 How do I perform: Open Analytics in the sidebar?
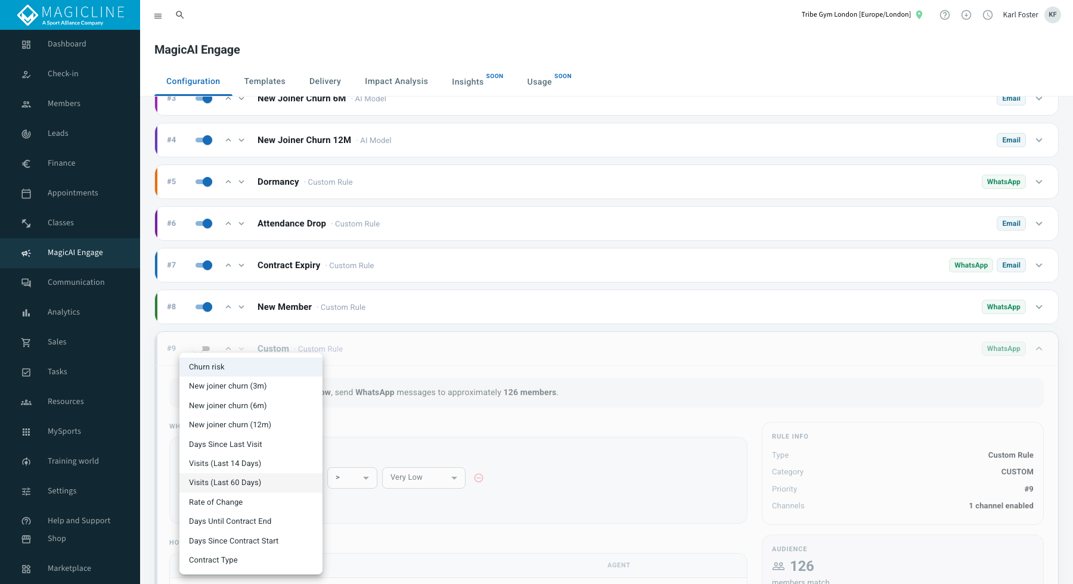70,312
